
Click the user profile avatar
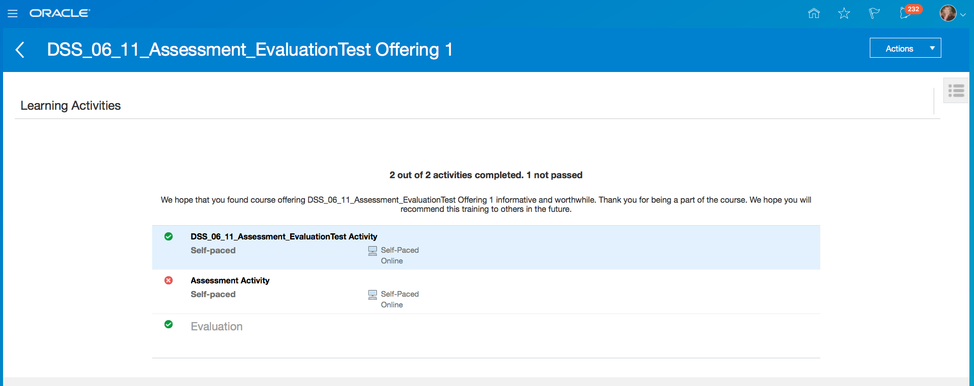948,13
